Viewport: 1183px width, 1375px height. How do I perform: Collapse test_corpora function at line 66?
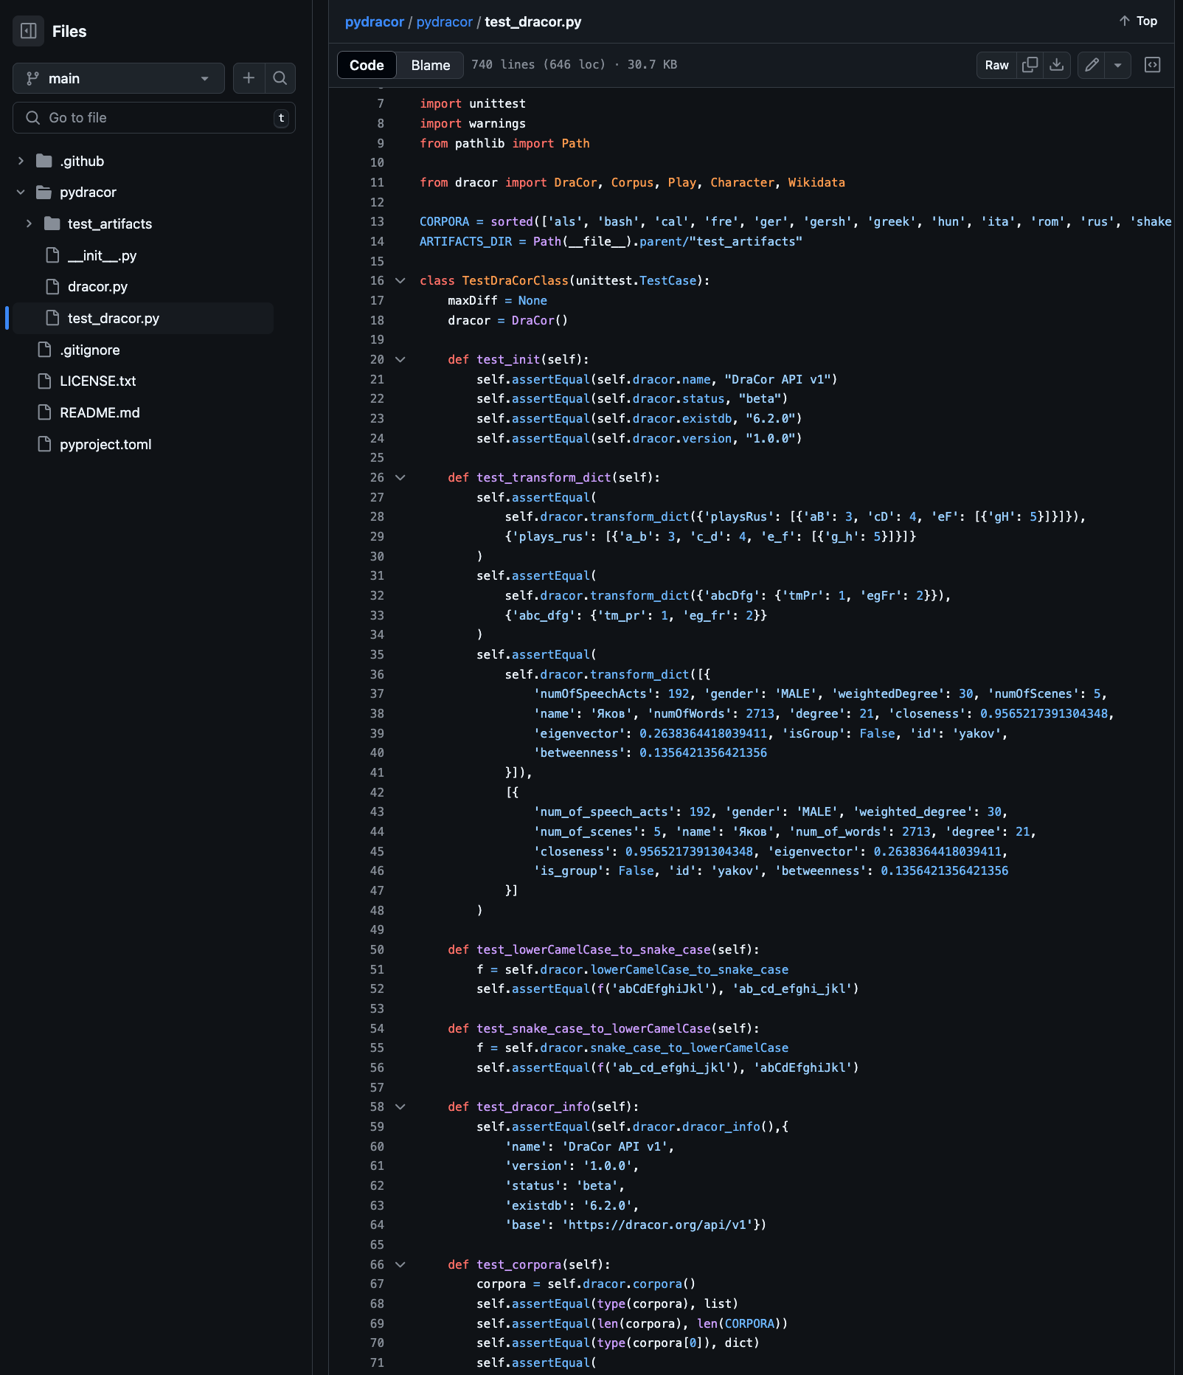point(400,1265)
